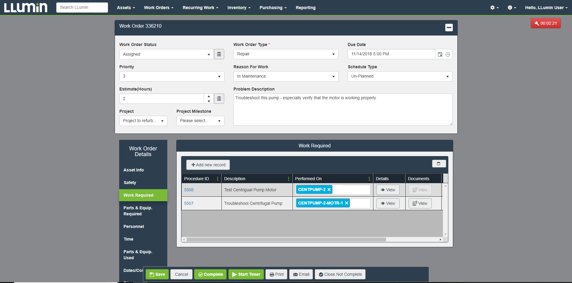Open the Procedure ID column options menu
The width and height of the screenshot is (572, 283).
(x=218, y=178)
